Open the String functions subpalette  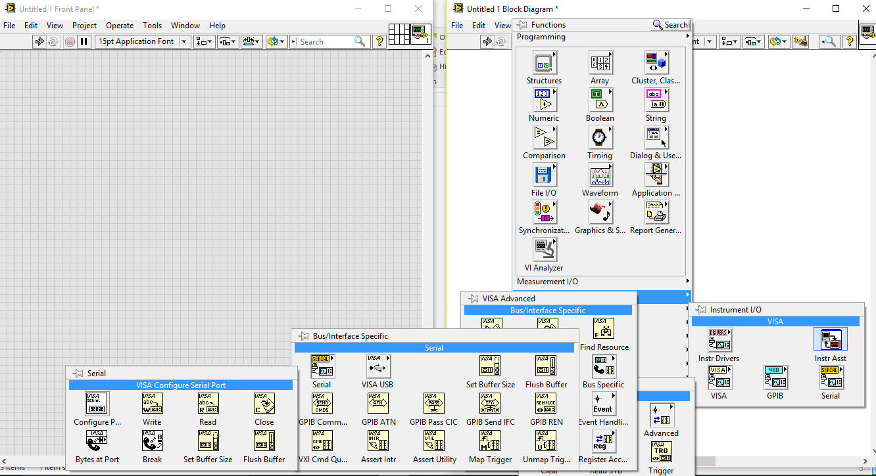[x=656, y=100]
